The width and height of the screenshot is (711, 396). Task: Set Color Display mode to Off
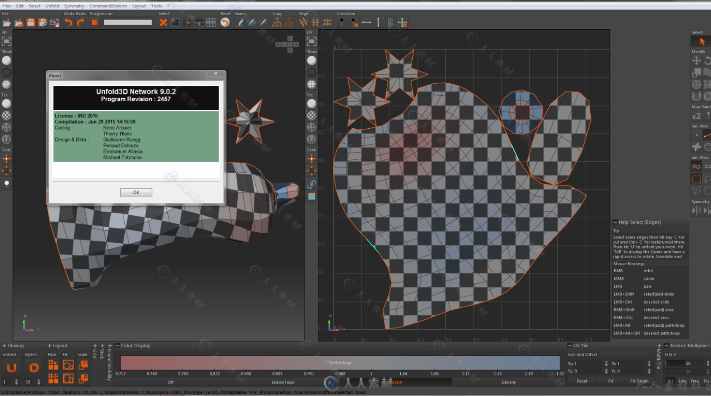point(171,382)
